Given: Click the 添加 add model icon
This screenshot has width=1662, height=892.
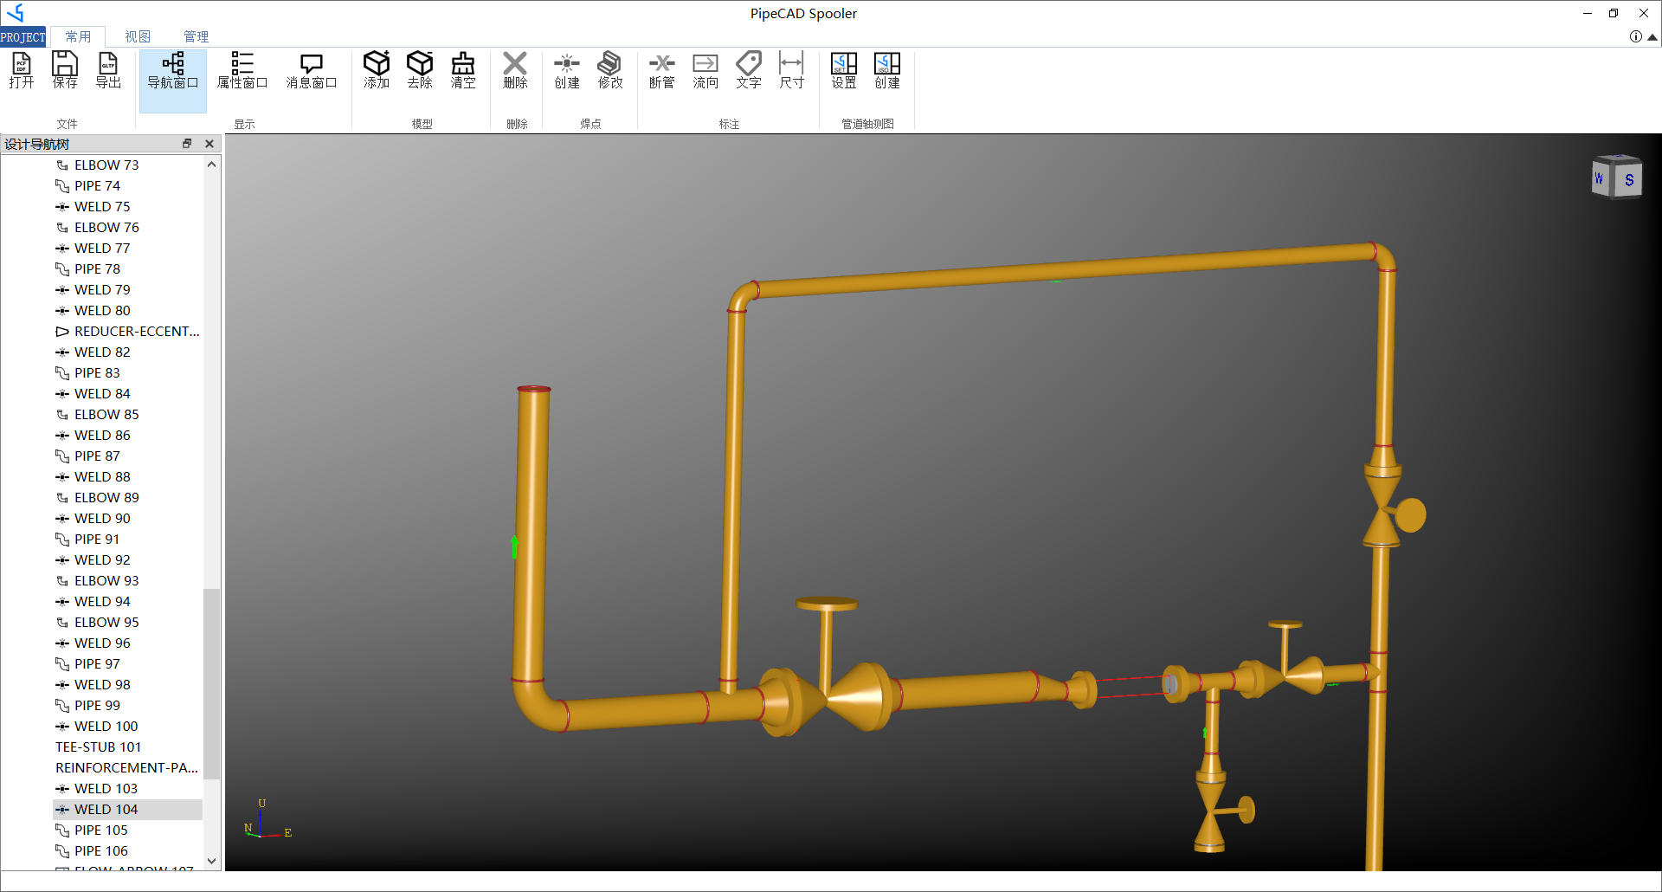Looking at the screenshot, I should pos(377,70).
